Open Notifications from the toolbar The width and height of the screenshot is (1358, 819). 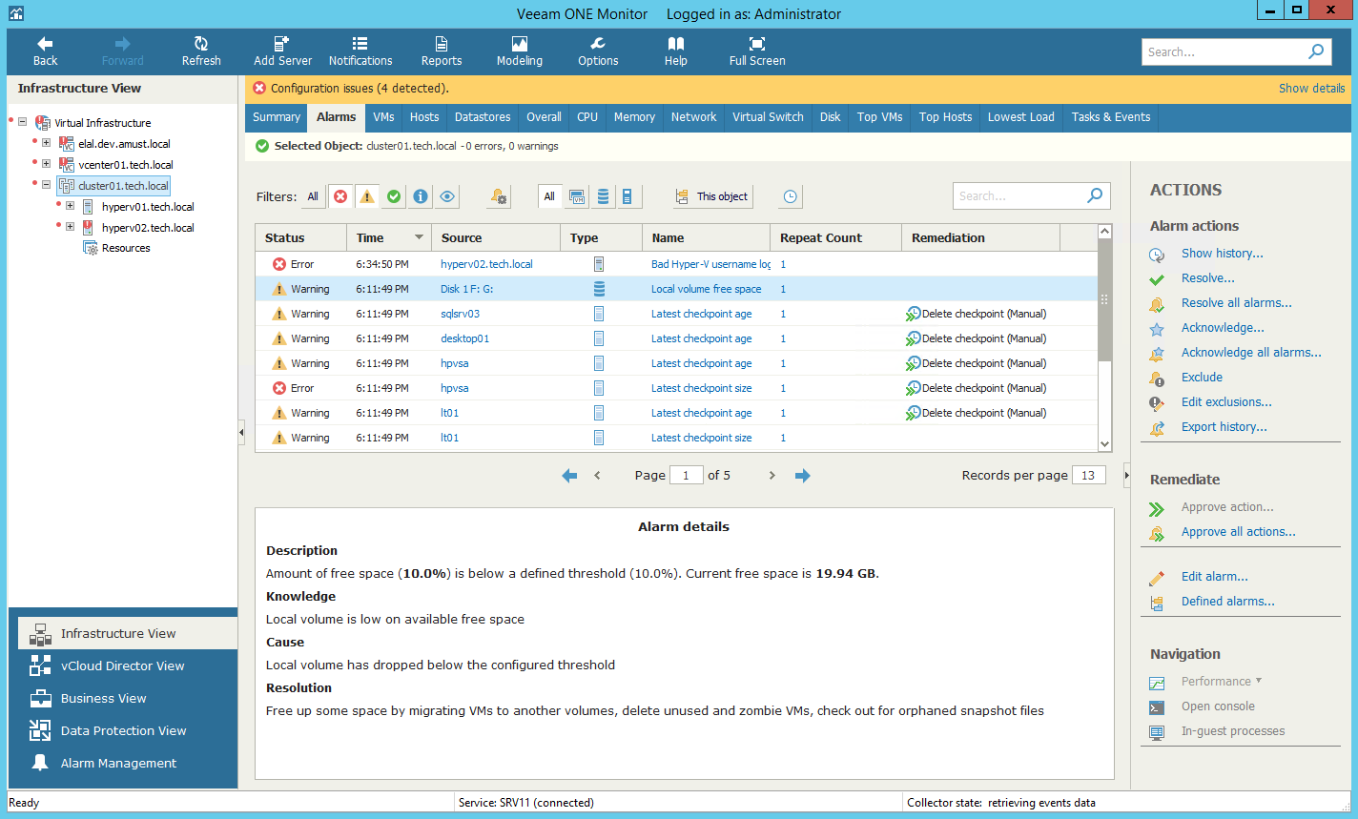(x=360, y=51)
